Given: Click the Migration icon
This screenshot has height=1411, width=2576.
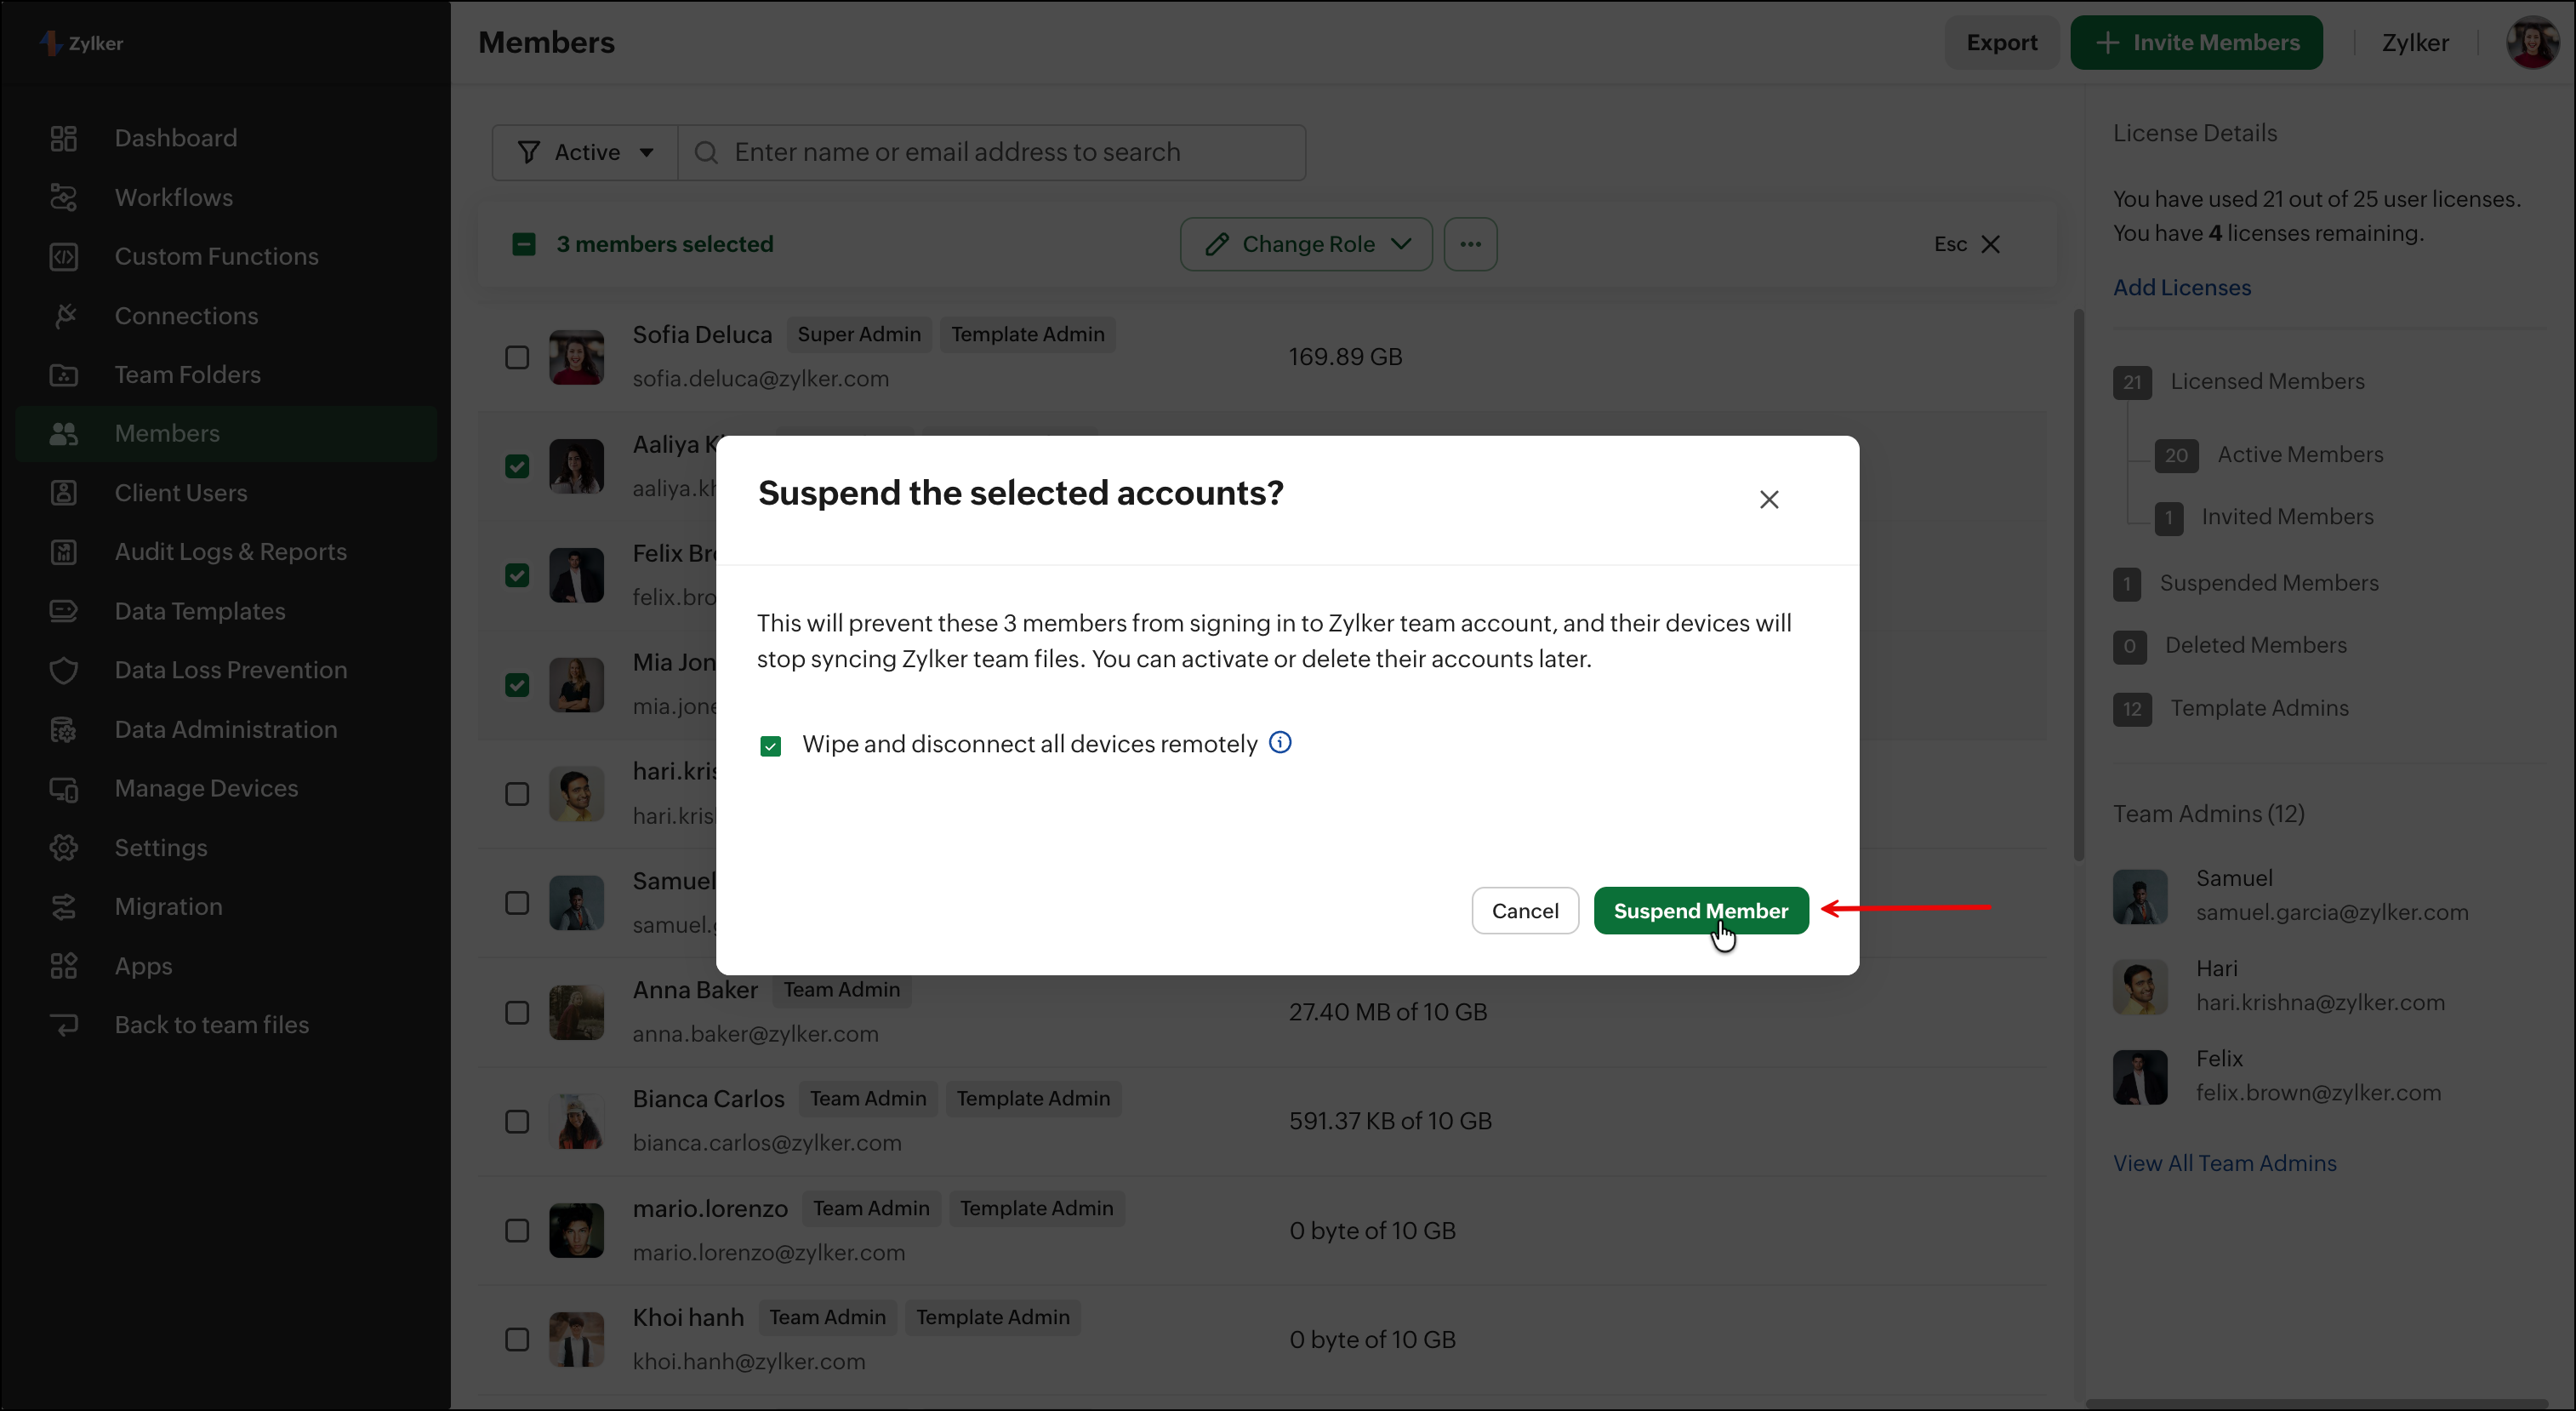Looking at the screenshot, I should point(64,907).
